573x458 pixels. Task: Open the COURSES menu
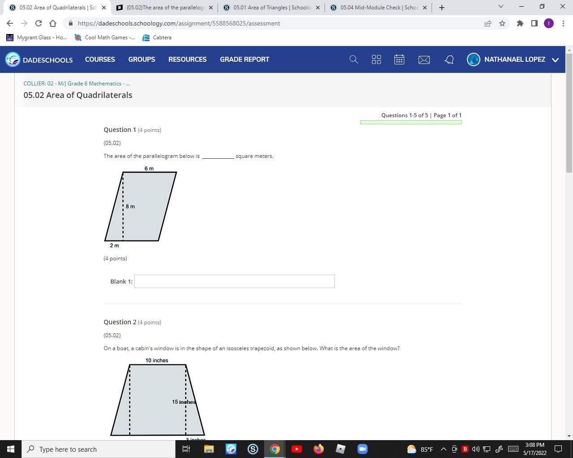pos(100,59)
